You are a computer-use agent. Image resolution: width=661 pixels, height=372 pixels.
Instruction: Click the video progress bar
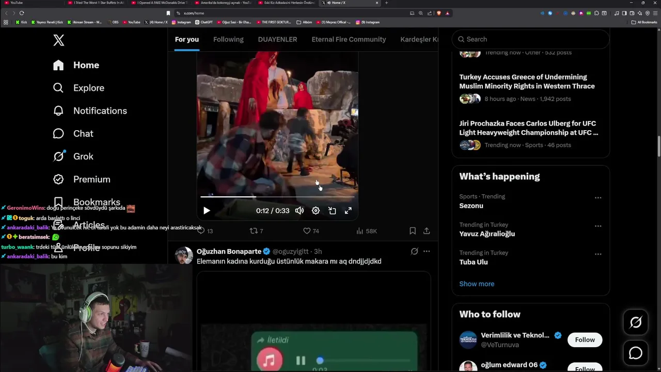[277, 197]
